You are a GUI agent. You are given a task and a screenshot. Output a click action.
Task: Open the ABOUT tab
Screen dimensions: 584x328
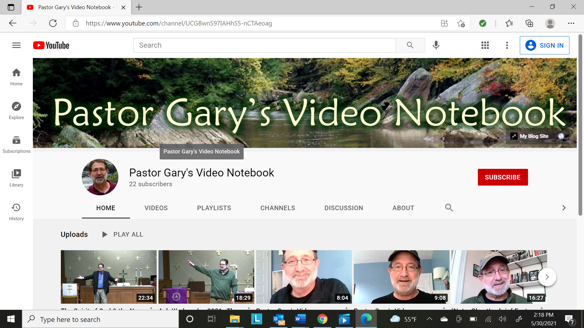[403, 208]
